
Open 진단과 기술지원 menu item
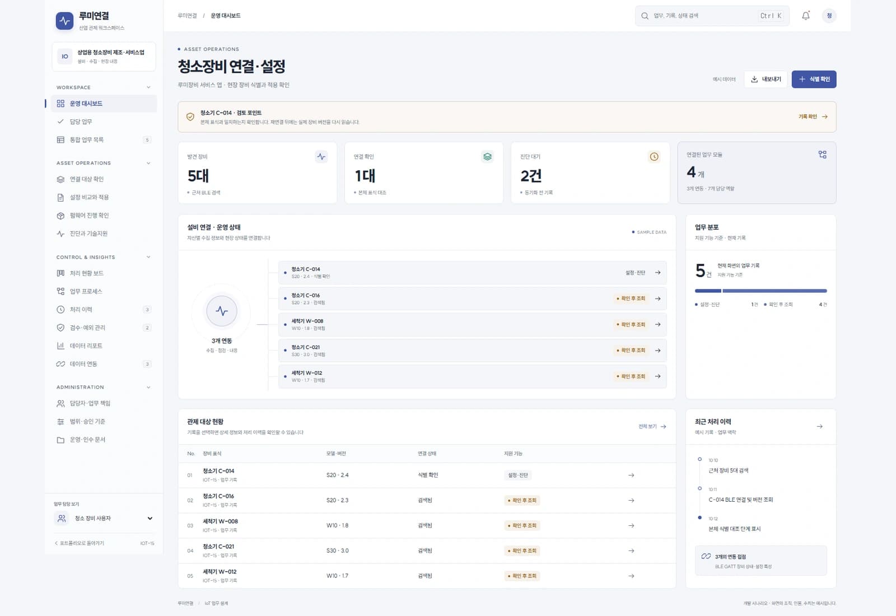point(104,234)
